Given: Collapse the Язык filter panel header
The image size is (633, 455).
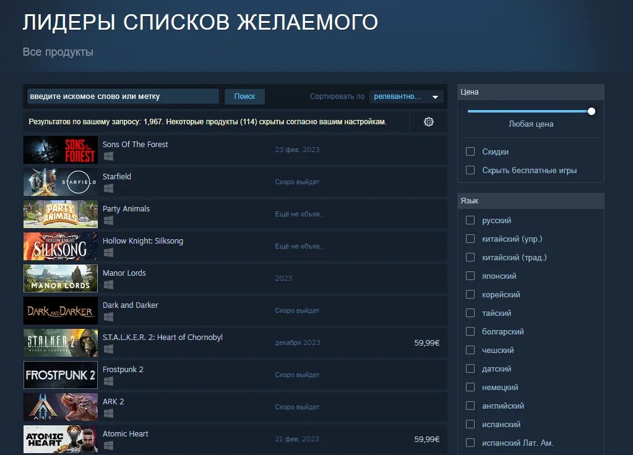Looking at the screenshot, I should [x=530, y=201].
